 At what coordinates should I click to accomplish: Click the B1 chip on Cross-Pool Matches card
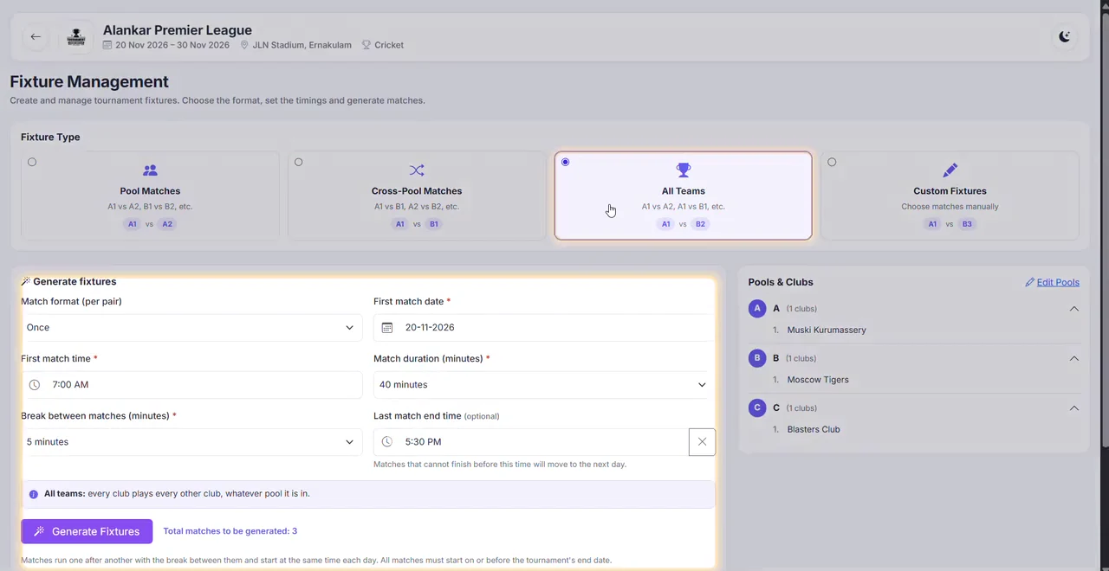[x=434, y=224]
